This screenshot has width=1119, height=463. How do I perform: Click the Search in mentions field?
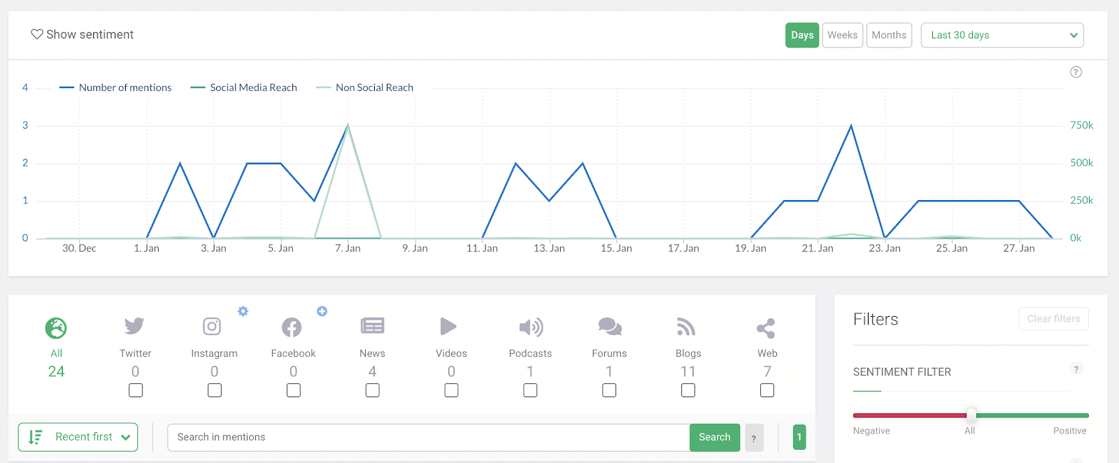(429, 437)
